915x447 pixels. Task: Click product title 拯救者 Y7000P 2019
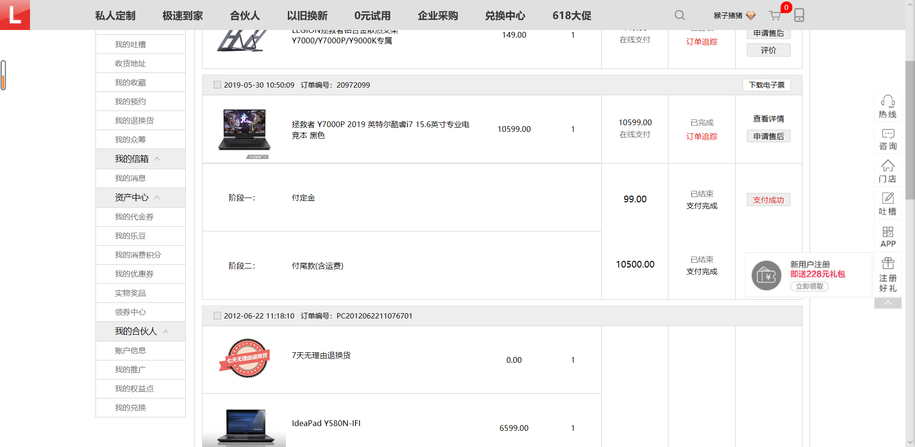[x=380, y=130]
